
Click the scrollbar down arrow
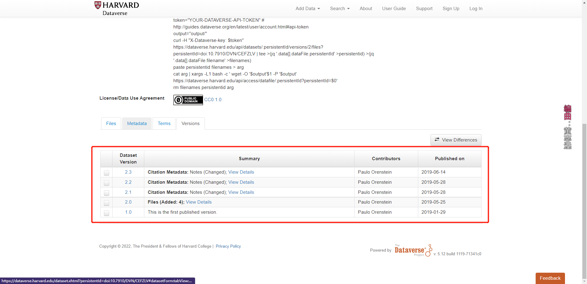pos(584,282)
